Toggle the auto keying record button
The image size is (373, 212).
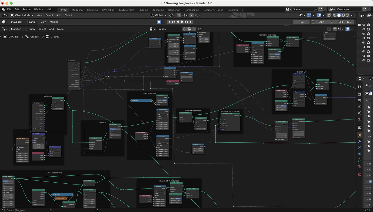[159, 22]
